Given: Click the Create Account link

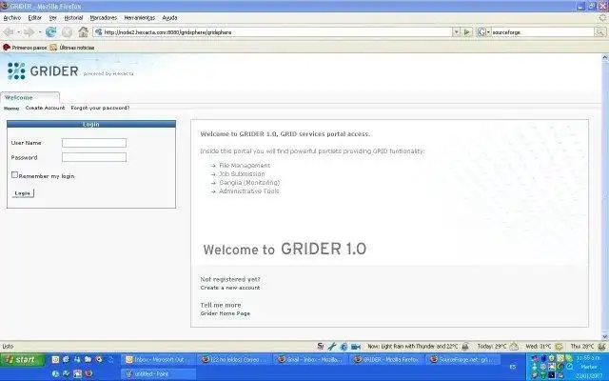Looking at the screenshot, I should 45,108.
